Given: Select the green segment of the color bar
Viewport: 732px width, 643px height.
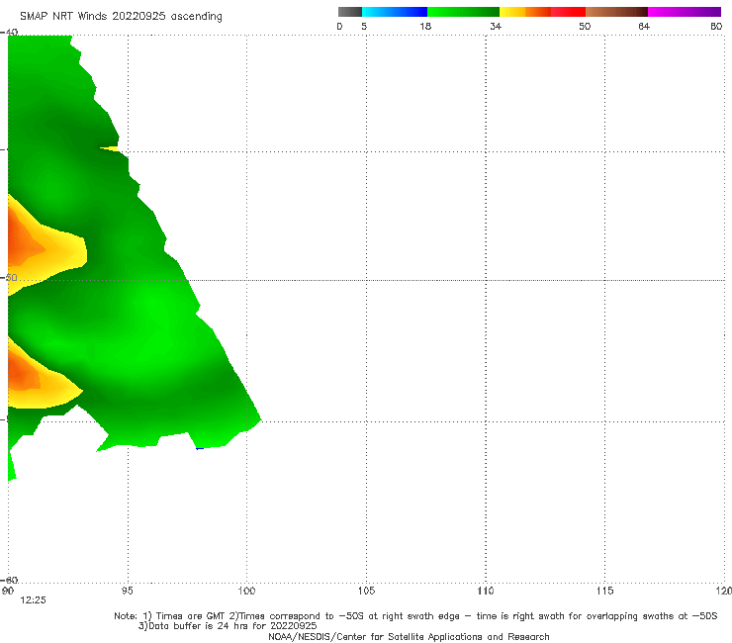Looking at the screenshot, I should (463, 12).
